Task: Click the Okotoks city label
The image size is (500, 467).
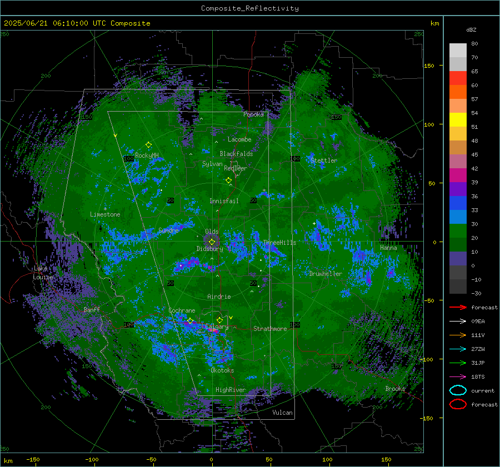Action: 222,370
